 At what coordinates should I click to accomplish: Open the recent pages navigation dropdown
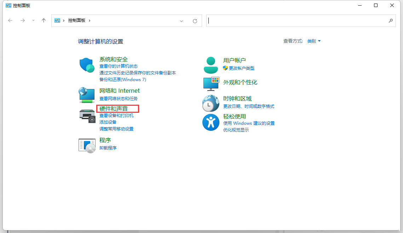[33, 21]
